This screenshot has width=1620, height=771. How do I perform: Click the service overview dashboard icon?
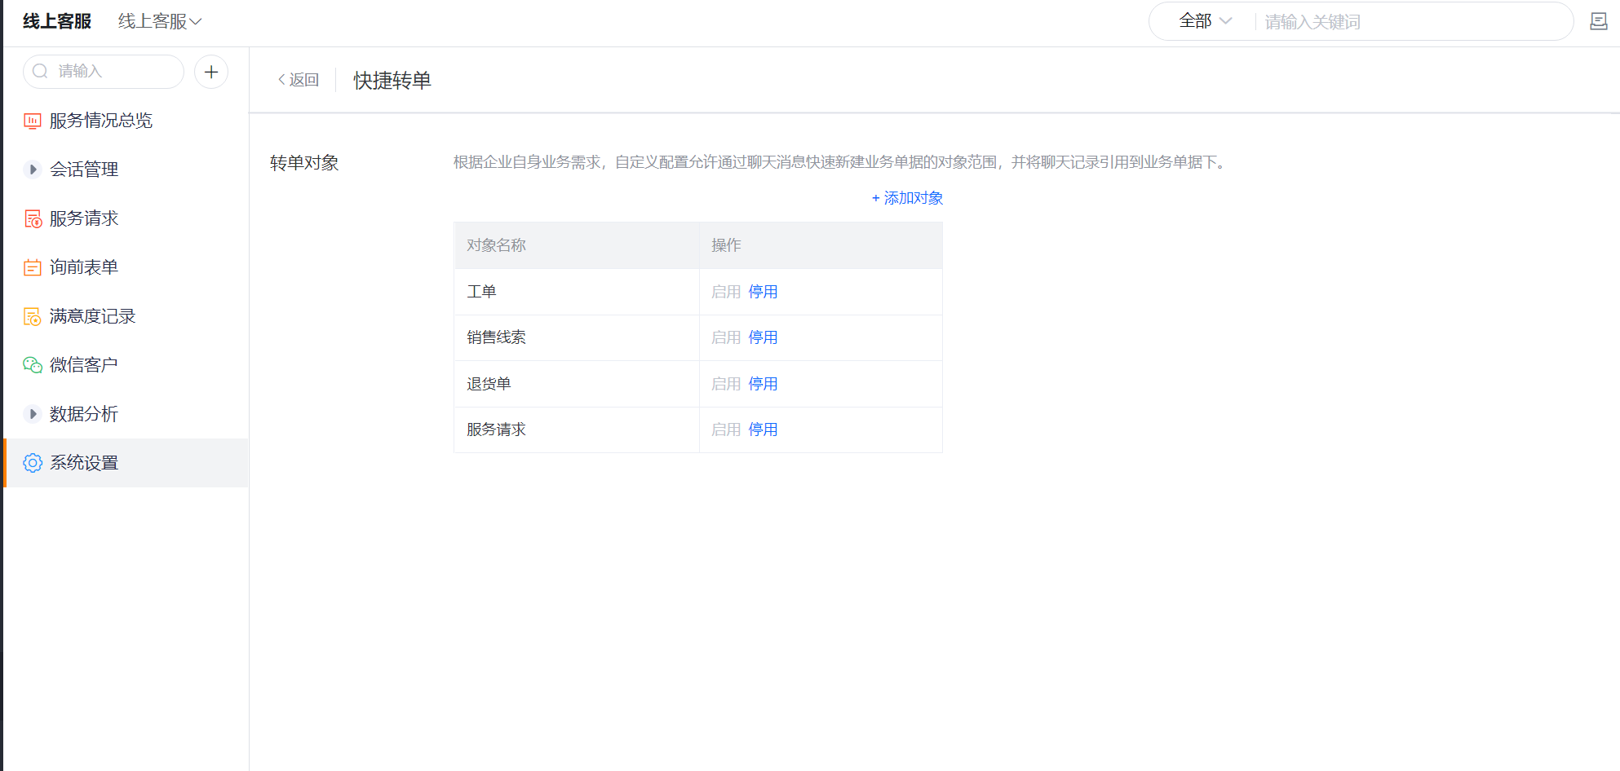pos(33,121)
